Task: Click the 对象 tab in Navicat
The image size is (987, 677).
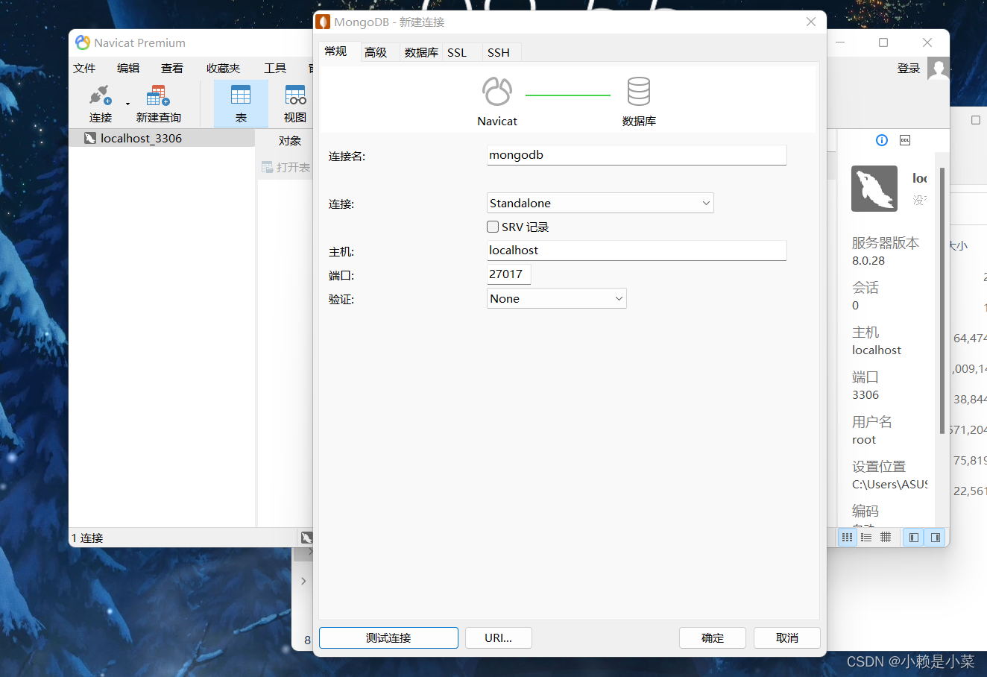Action: click(289, 140)
